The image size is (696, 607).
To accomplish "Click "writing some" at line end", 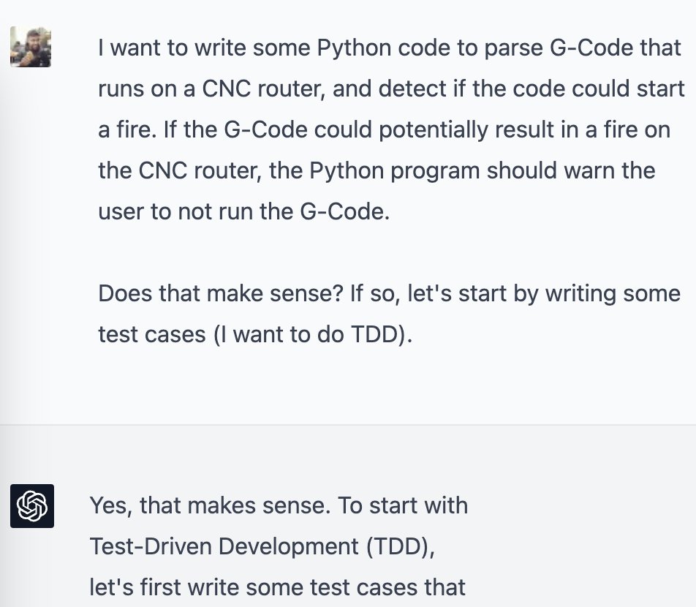I will pyautogui.click(x=613, y=294).
